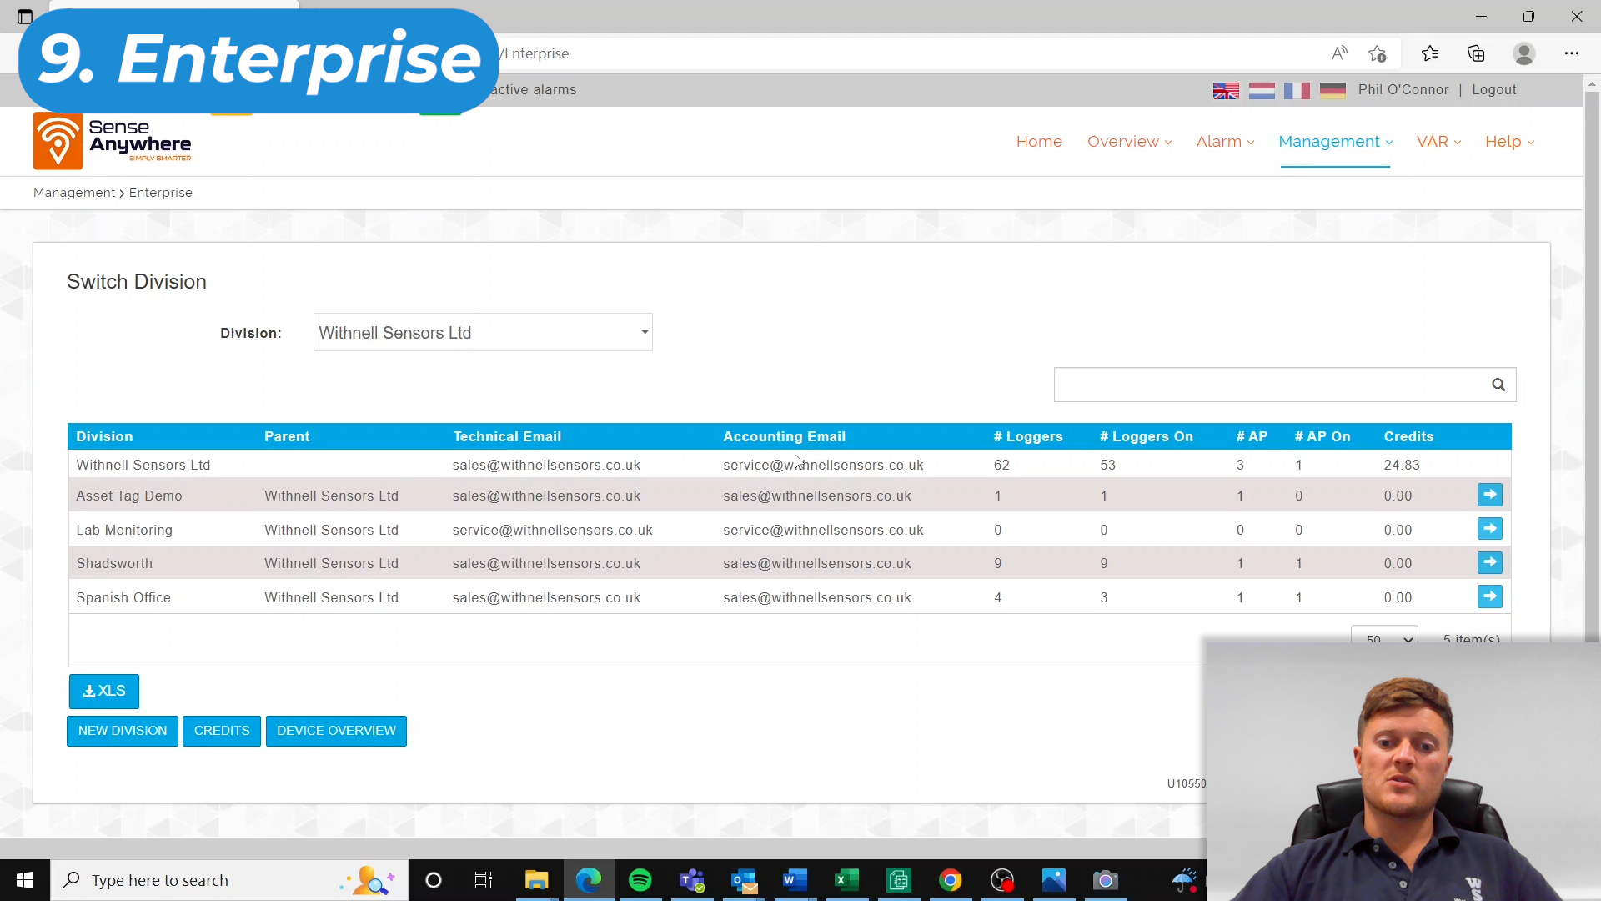
Task: Create a new division with NEW DIVISION
Action: coord(123,731)
